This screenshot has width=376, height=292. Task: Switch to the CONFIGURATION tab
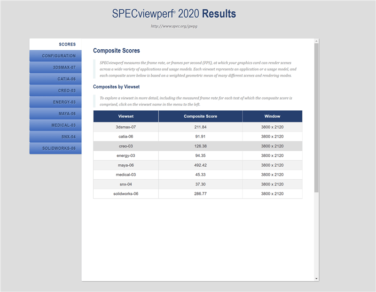(x=55, y=56)
